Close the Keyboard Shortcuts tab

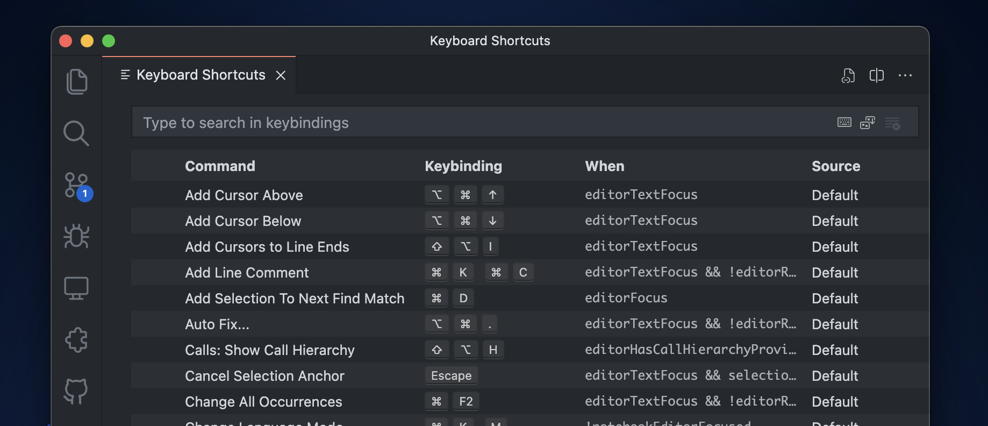coord(281,75)
